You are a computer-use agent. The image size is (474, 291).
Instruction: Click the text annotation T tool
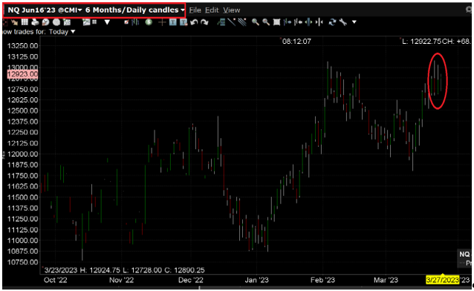point(173,22)
